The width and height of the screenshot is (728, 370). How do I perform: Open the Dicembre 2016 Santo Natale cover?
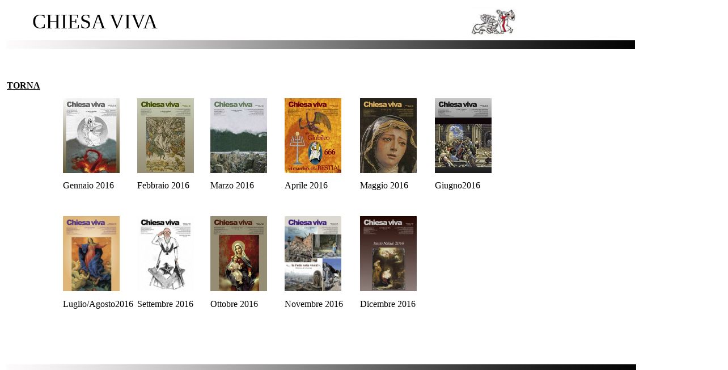click(388, 254)
